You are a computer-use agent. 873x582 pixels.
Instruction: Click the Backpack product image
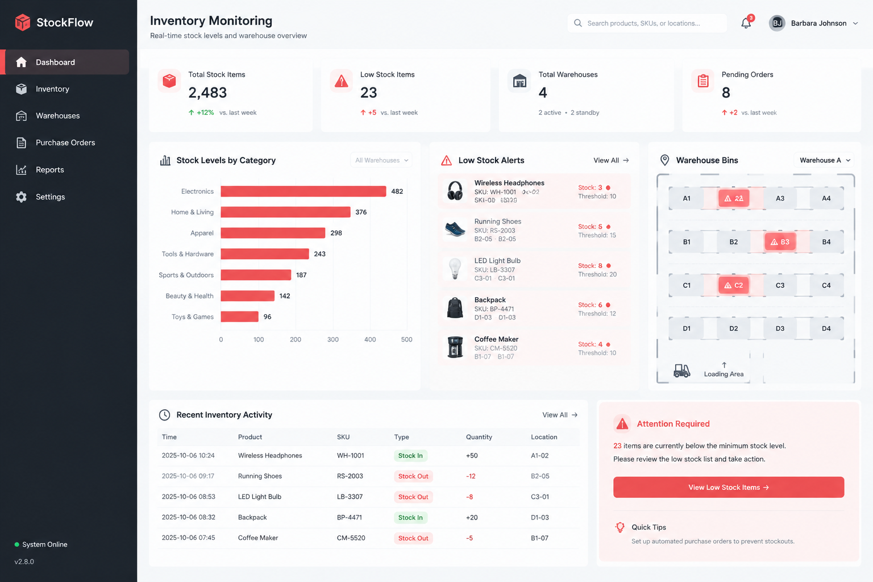(455, 308)
